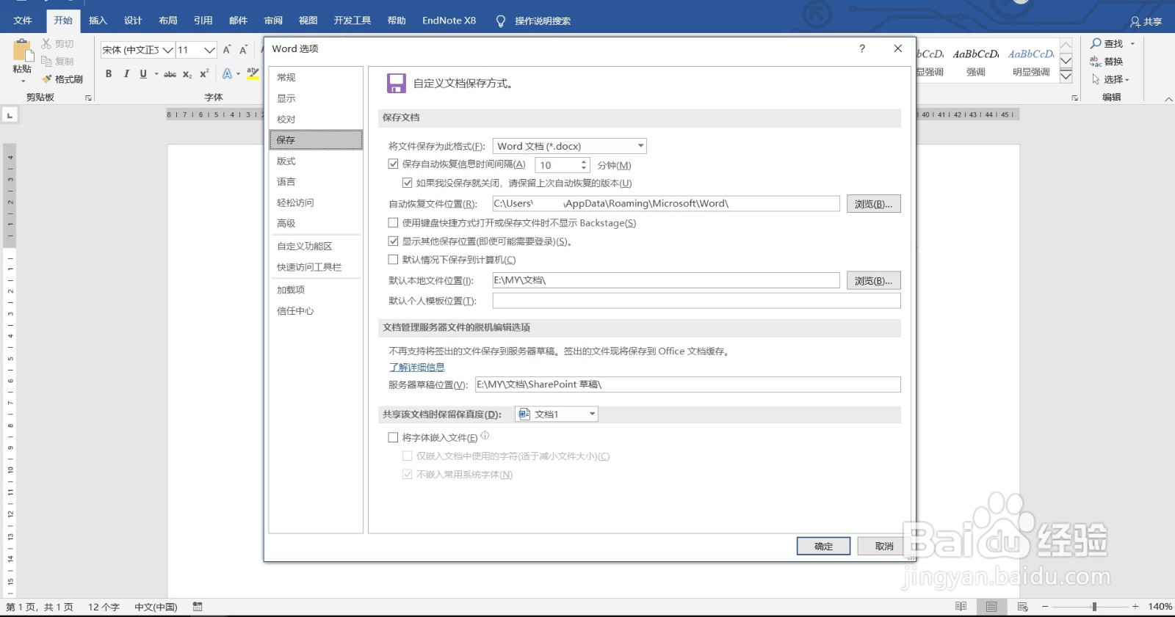Open the 了解详细信息 learn more link

(x=416, y=367)
